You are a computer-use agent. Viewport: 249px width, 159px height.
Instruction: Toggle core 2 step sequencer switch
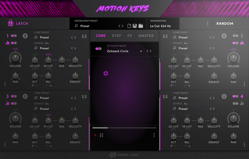pyautogui.click(x=235, y=43)
